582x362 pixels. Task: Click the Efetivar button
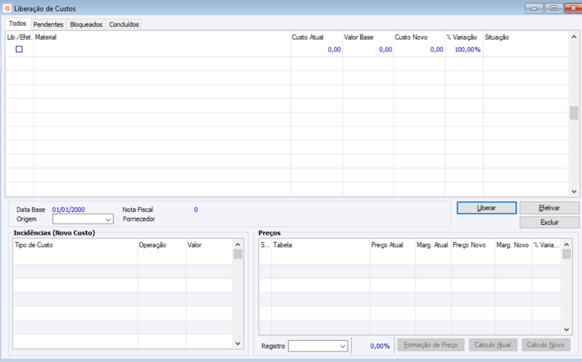(550, 208)
